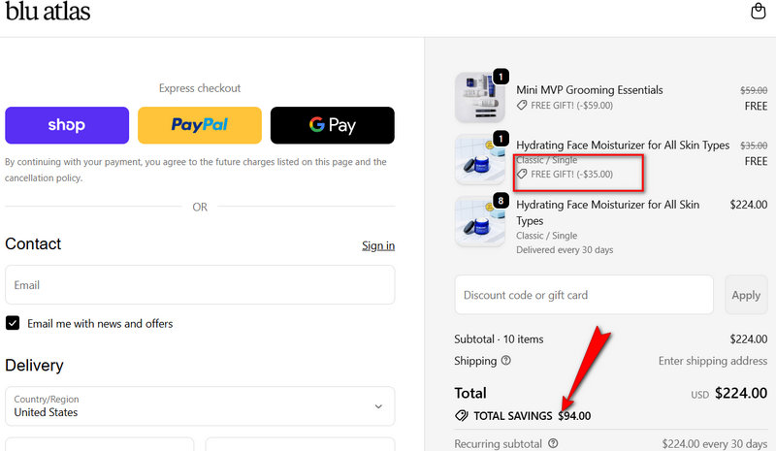Screen dimensions: 776x451
Task: Open the shopping bag cart icon
Action: 759,12
